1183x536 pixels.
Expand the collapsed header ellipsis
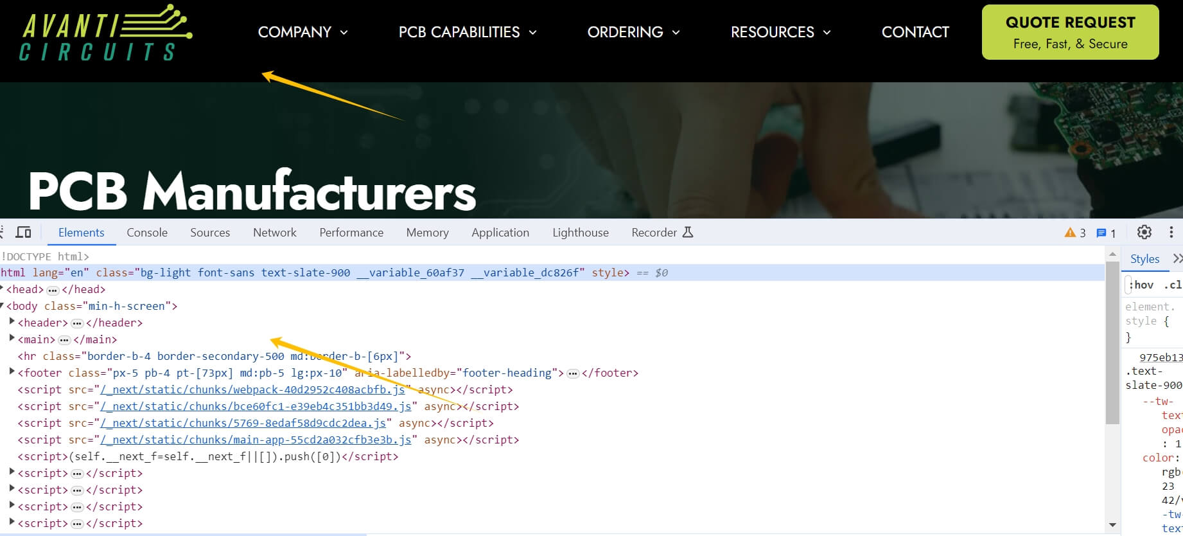(77, 323)
